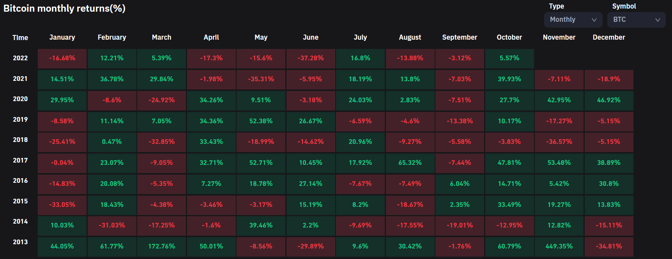Select the January column header
The height and width of the screenshot is (259, 672).
point(62,37)
